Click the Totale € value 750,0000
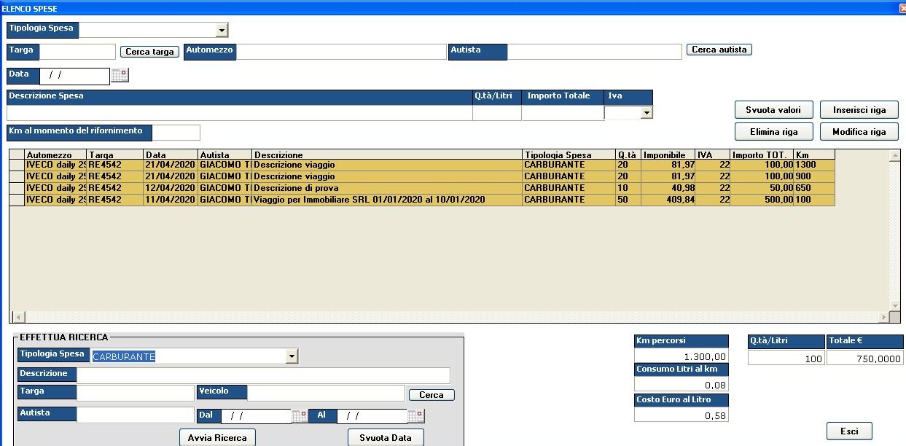The height and width of the screenshot is (446, 906). click(x=865, y=358)
